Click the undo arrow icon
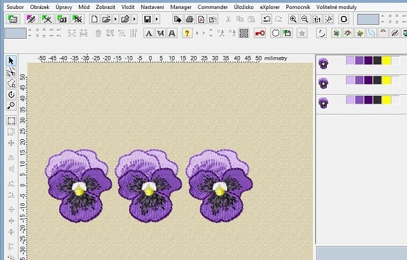The width and height of the screenshot is (407, 260). 266,19
